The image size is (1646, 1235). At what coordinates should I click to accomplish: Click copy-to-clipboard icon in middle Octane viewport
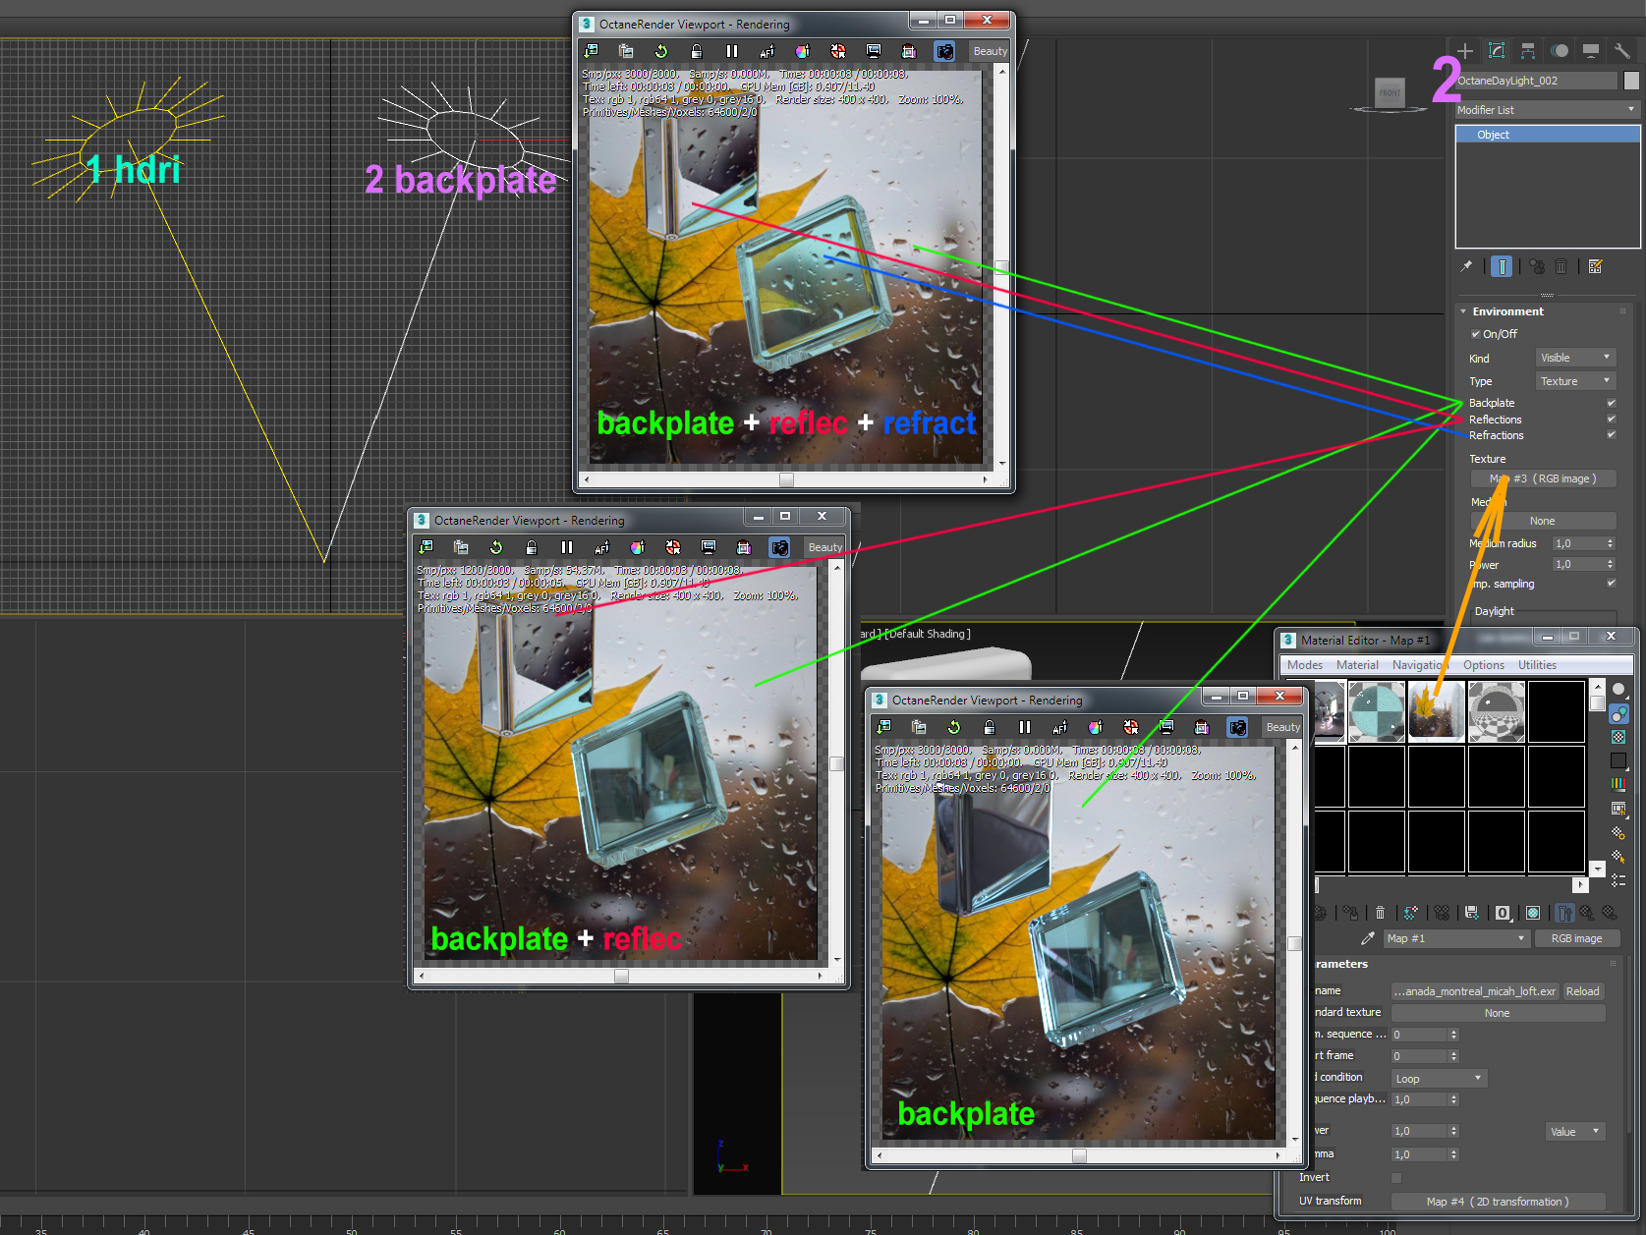(461, 547)
